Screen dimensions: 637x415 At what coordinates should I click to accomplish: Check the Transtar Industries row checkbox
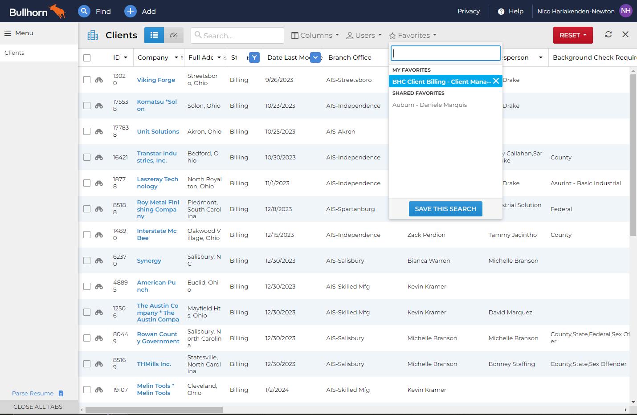tap(87, 157)
